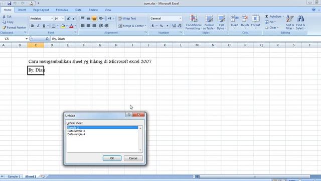Open the Format cells menu
321x181 pixels.
(256, 22)
